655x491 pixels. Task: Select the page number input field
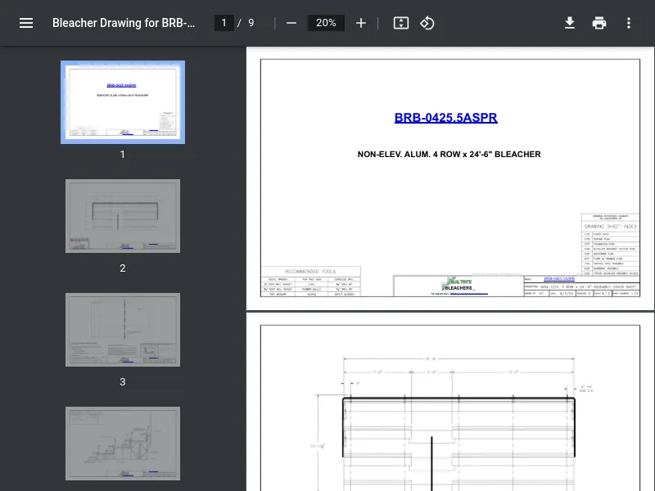point(224,23)
